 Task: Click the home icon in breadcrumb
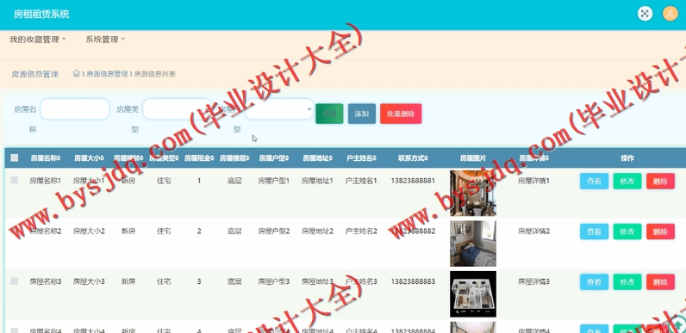click(x=76, y=73)
